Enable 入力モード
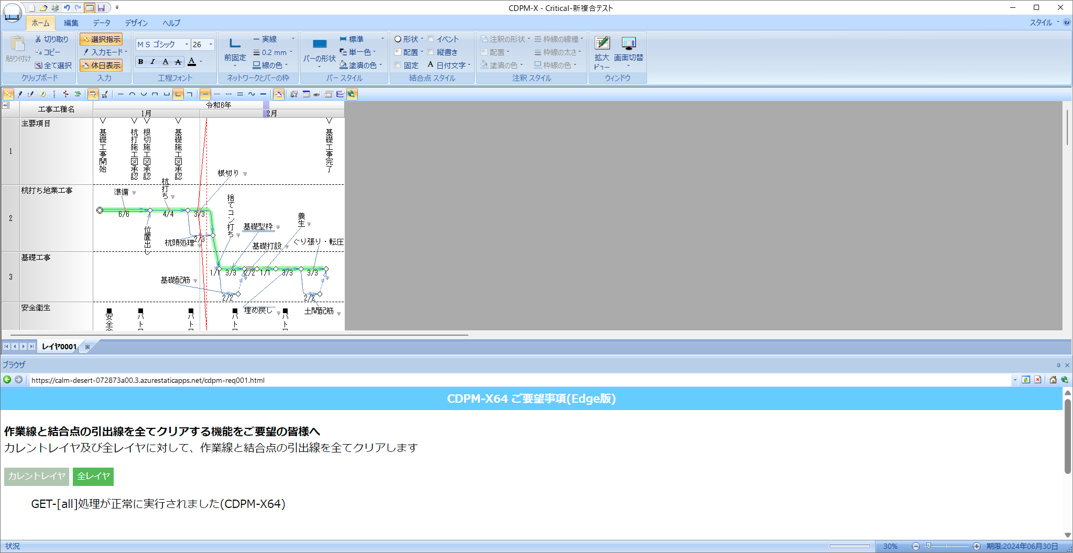The image size is (1073, 553). click(104, 52)
